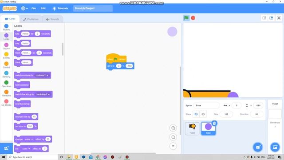Edit the y value in go to block

tap(129, 66)
